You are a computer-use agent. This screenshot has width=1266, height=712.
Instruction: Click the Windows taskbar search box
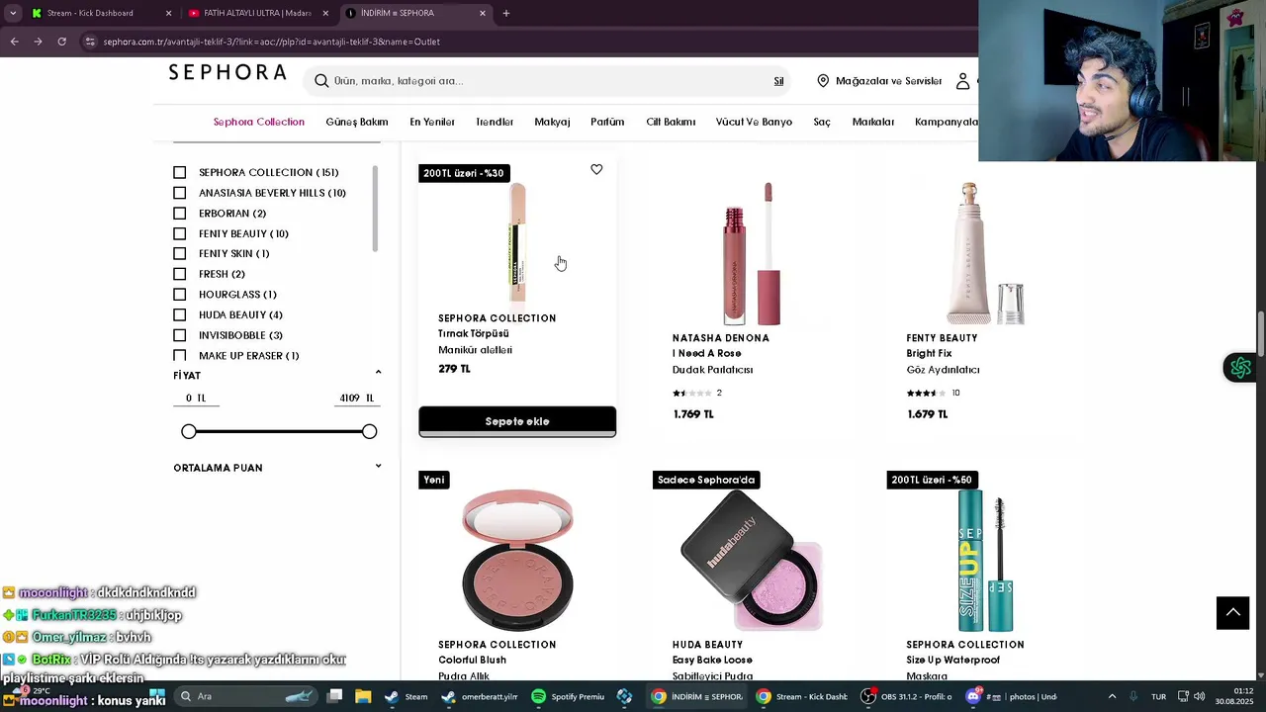click(247, 696)
